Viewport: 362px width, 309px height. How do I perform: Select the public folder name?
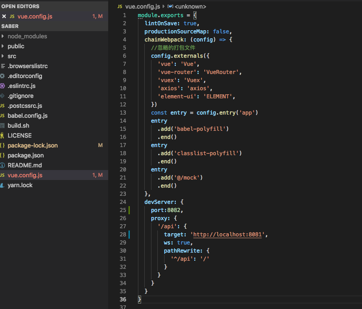tap(16, 46)
